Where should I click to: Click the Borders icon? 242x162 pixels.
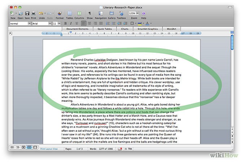[x=132, y=23]
